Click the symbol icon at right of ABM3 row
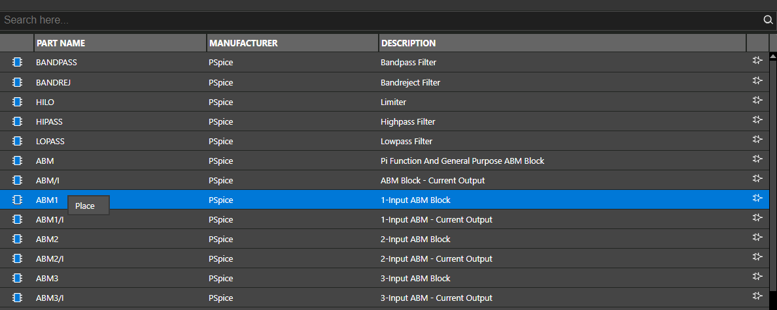Viewport: 777px width, 310px height. [x=757, y=276]
